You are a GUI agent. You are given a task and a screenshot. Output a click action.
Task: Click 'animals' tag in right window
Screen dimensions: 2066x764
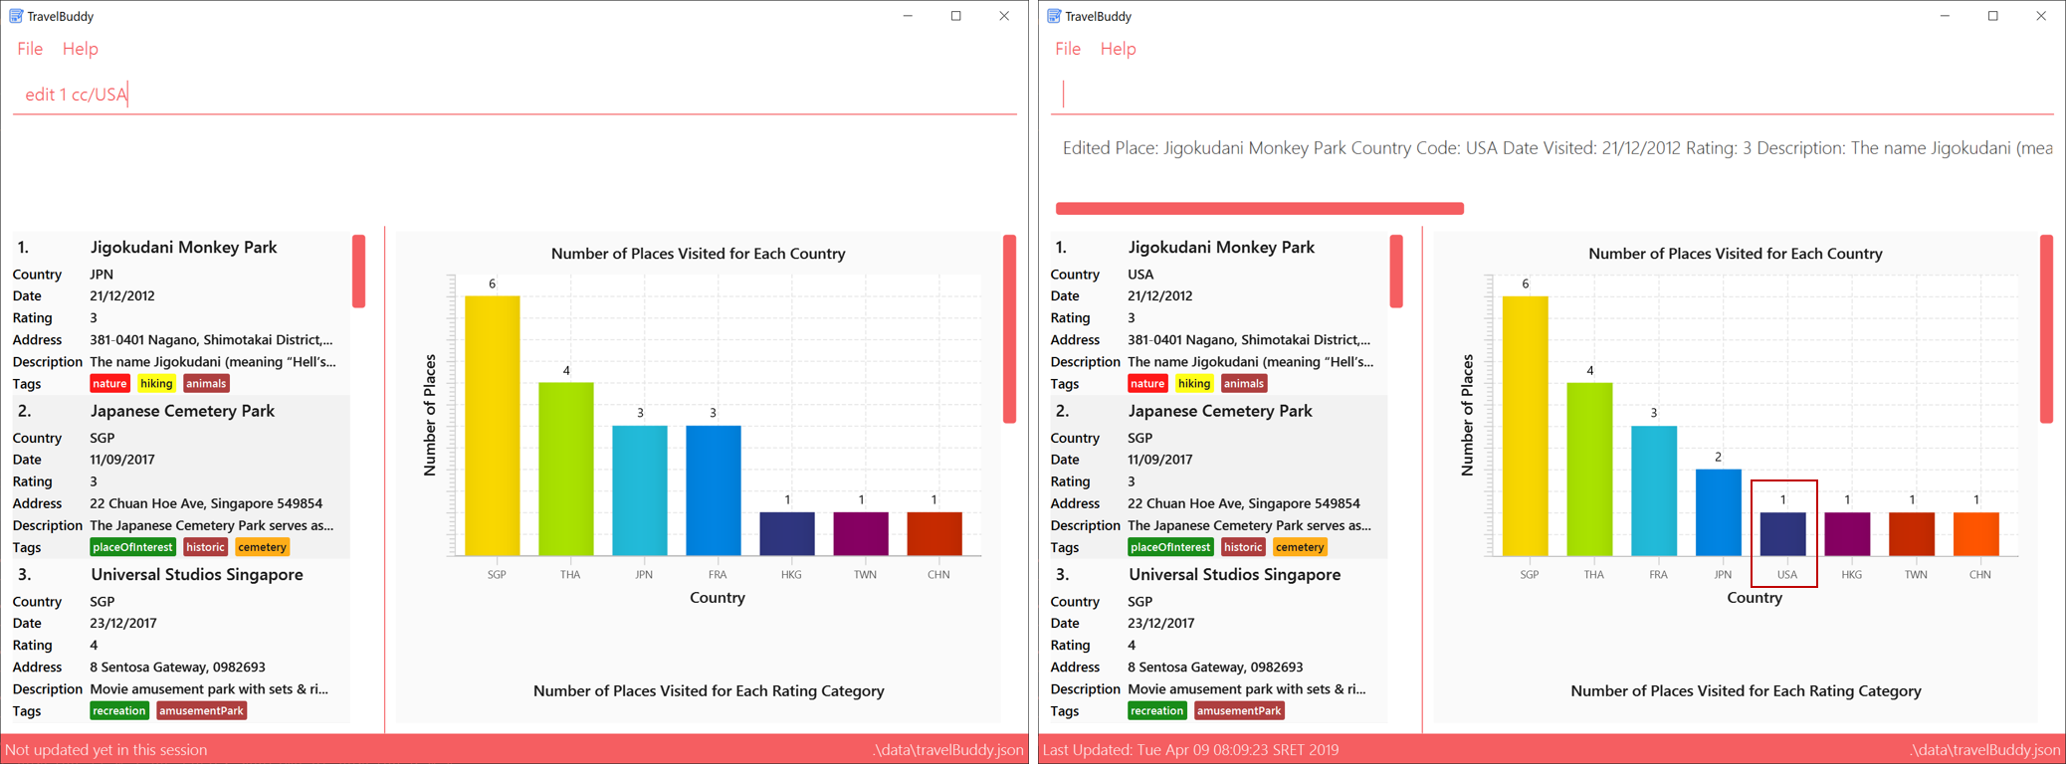pos(1244,384)
